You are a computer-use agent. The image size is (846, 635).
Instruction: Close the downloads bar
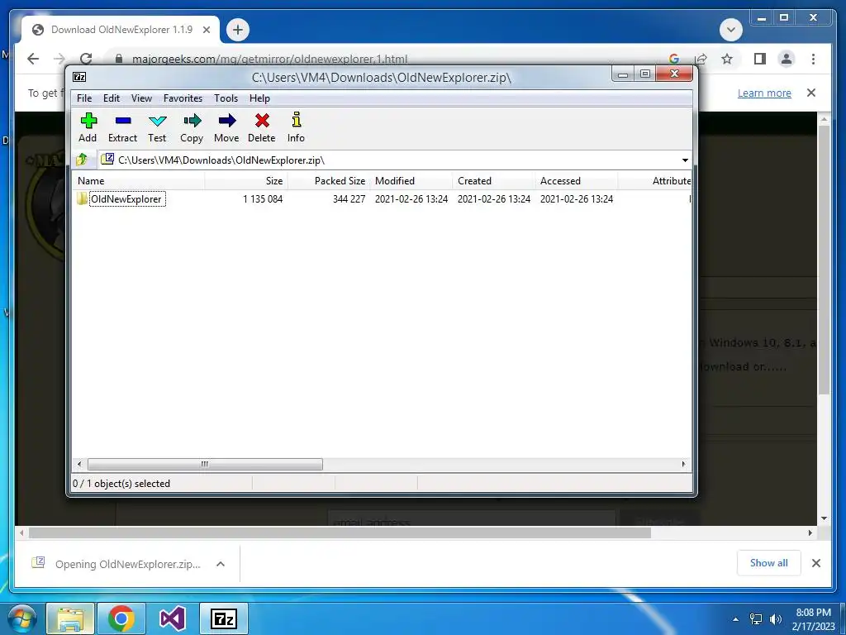(815, 563)
